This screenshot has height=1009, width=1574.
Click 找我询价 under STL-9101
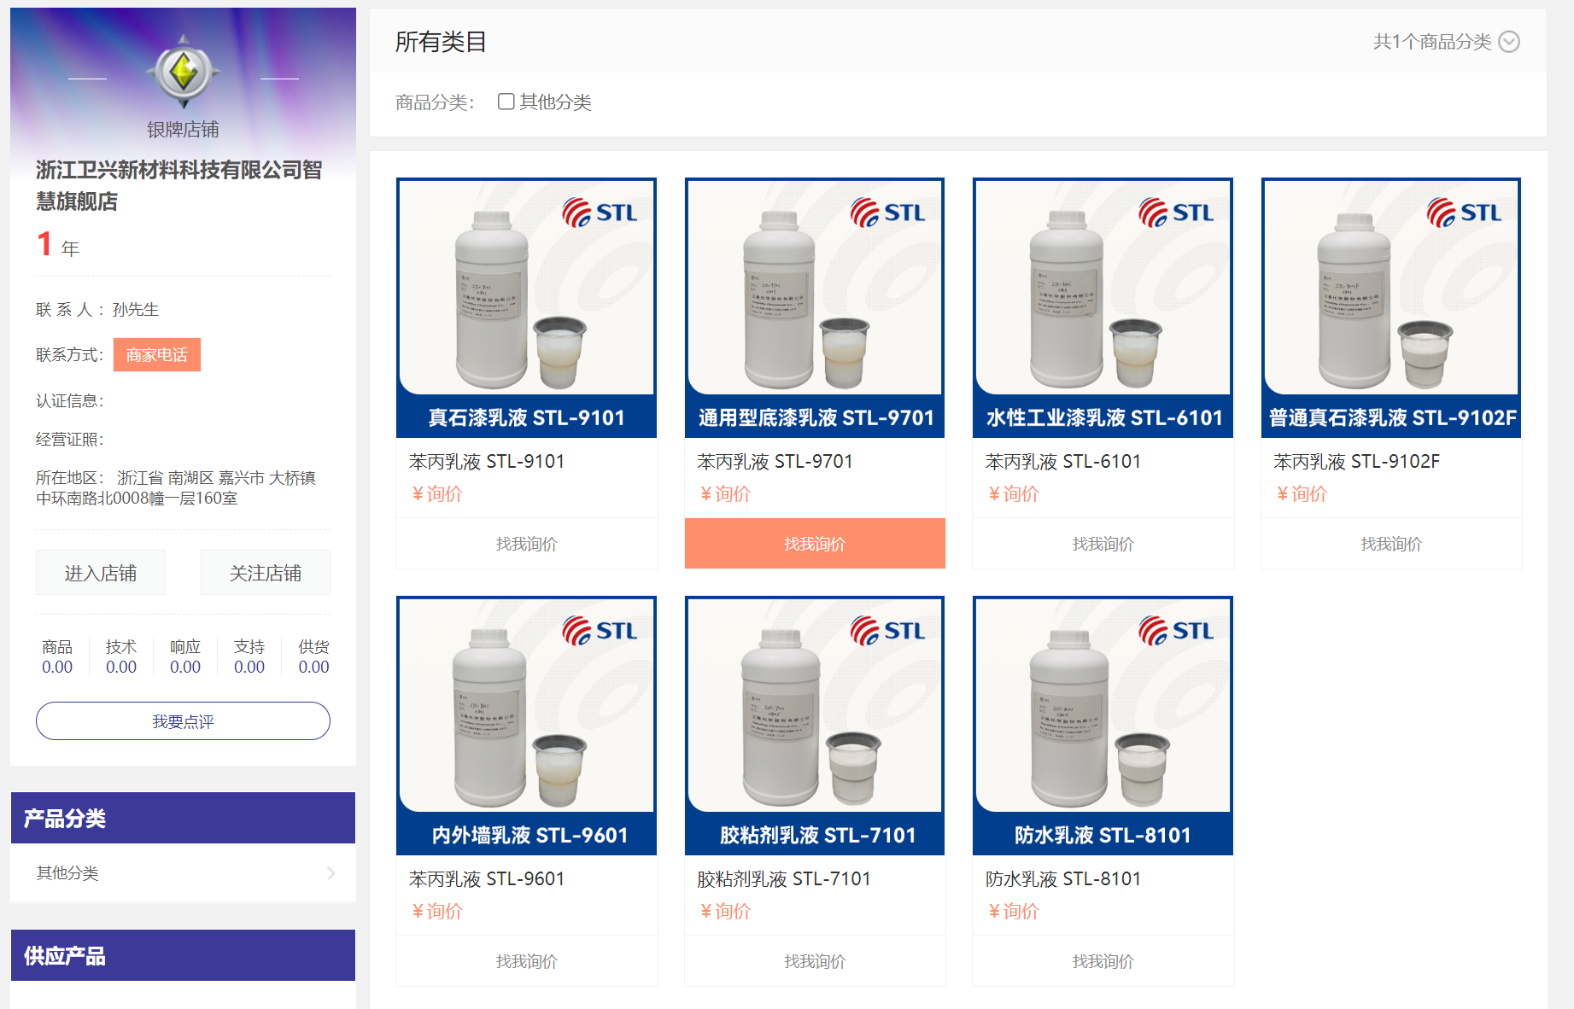click(x=527, y=544)
